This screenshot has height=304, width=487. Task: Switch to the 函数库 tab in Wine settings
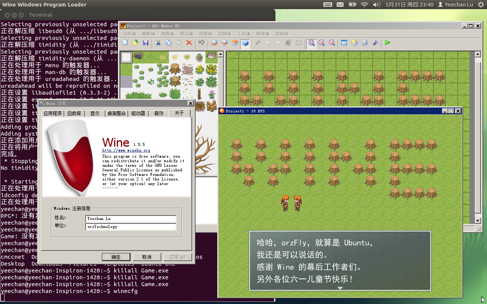pyautogui.click(x=75, y=113)
